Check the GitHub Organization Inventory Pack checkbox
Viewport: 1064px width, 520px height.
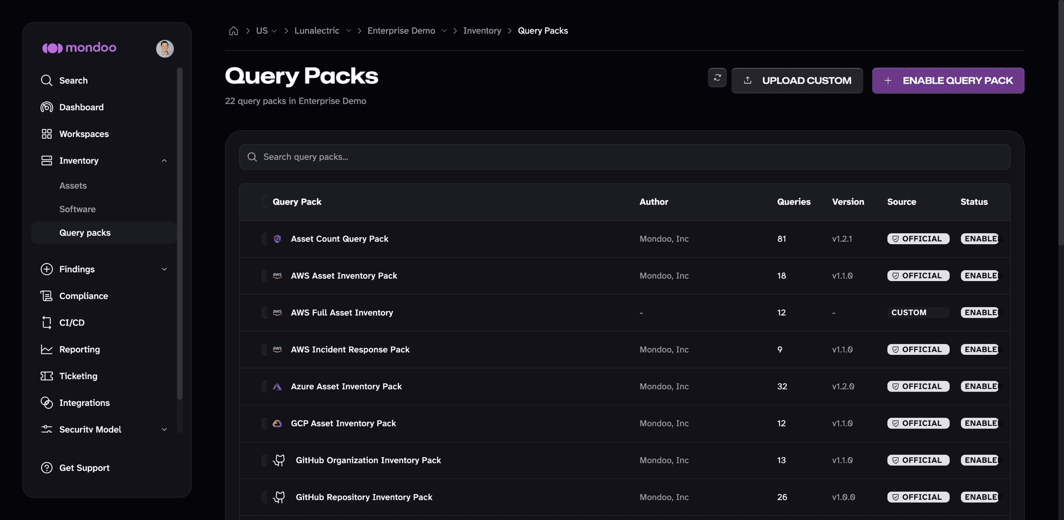tap(264, 460)
